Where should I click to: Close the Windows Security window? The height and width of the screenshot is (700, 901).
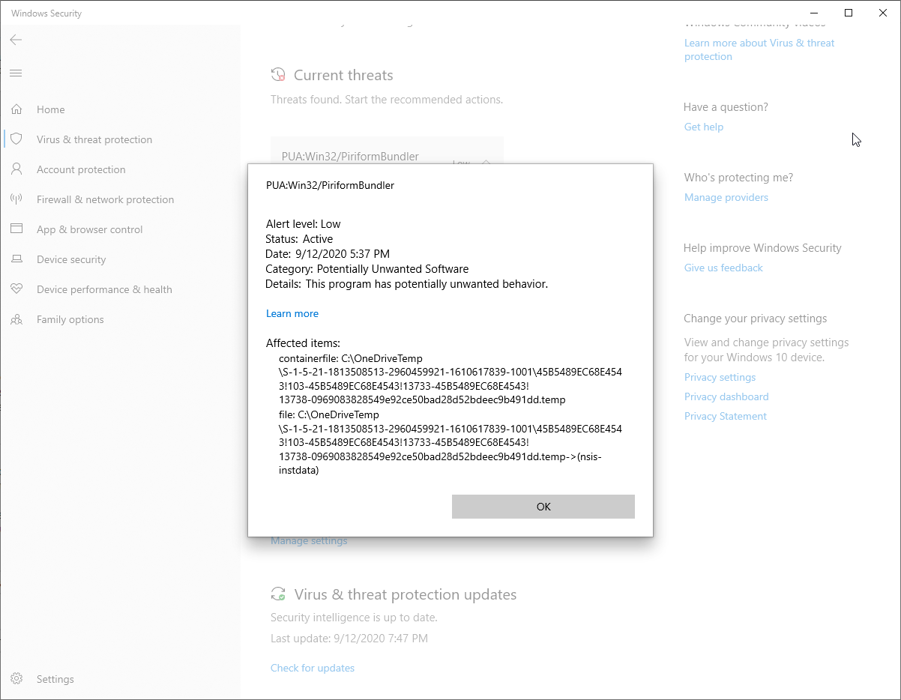click(883, 13)
